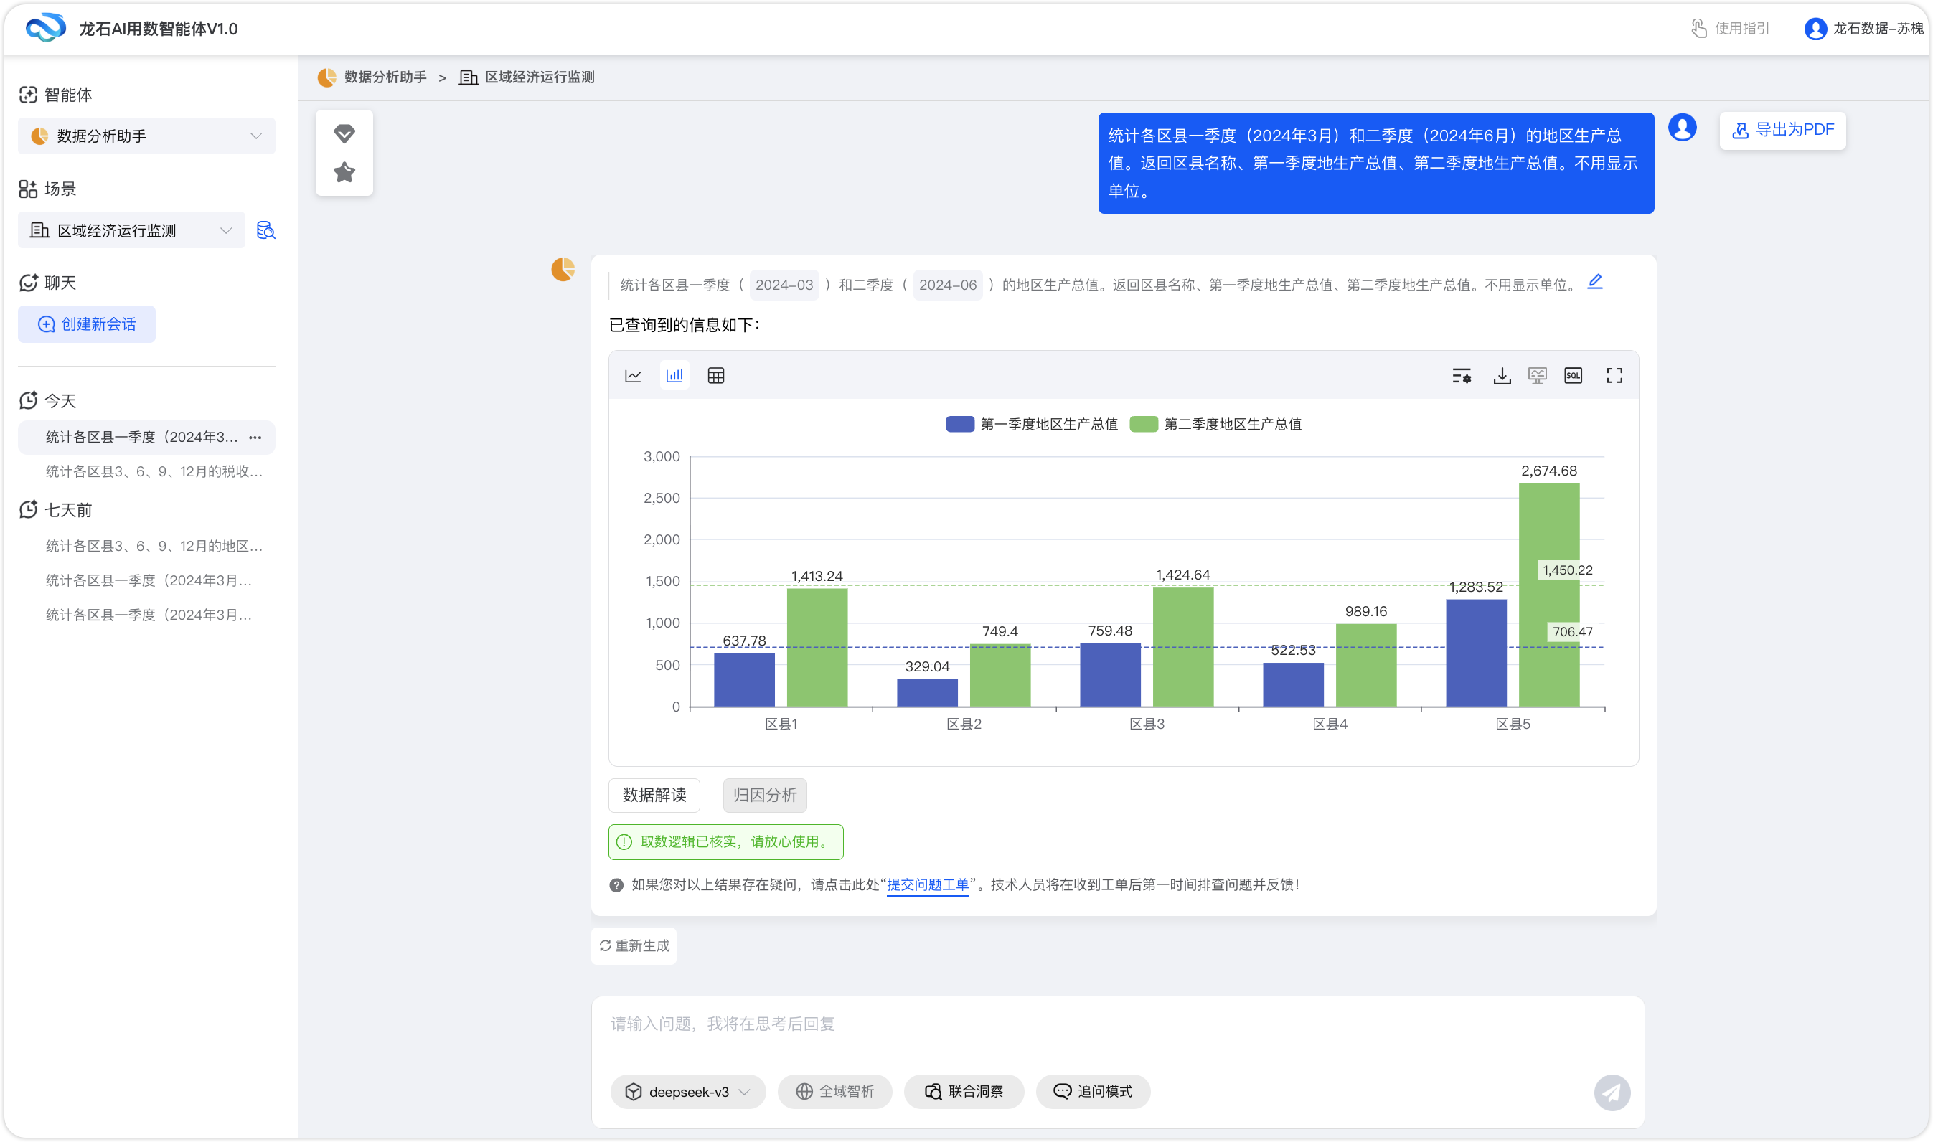The height and width of the screenshot is (1142, 1933).
Task: Open chart settings icon
Action: pyautogui.click(x=1462, y=376)
